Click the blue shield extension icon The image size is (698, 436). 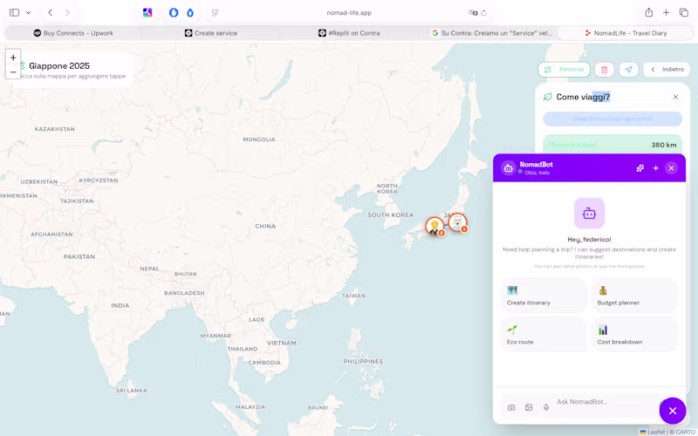pos(174,12)
